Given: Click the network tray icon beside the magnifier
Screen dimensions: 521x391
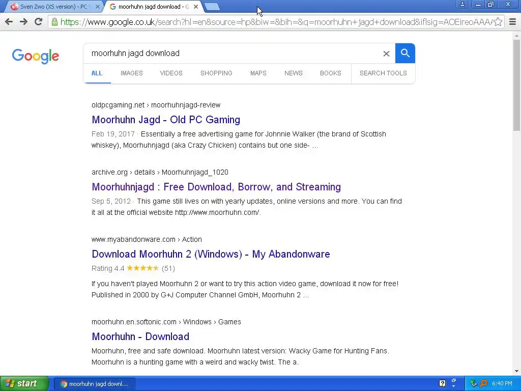Looking at the screenshot, I should point(474,383).
